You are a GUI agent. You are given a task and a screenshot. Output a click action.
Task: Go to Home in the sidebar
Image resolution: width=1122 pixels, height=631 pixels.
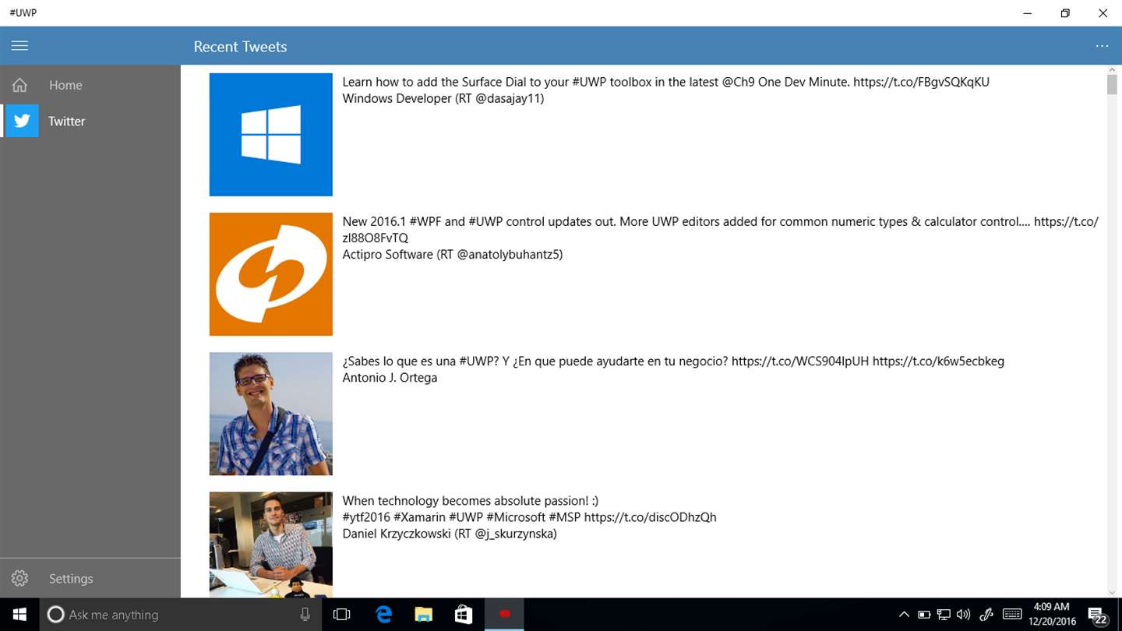tap(90, 85)
